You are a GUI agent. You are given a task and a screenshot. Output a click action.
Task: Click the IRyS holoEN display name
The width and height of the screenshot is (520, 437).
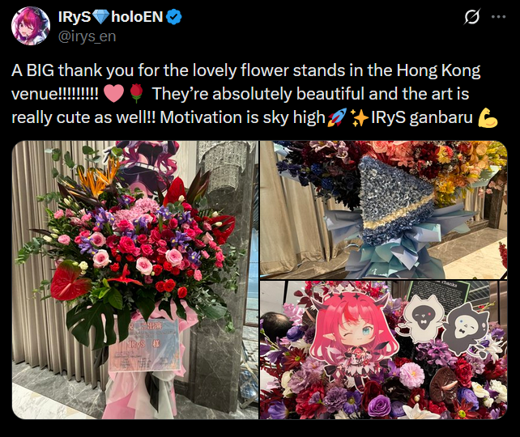tap(110, 16)
